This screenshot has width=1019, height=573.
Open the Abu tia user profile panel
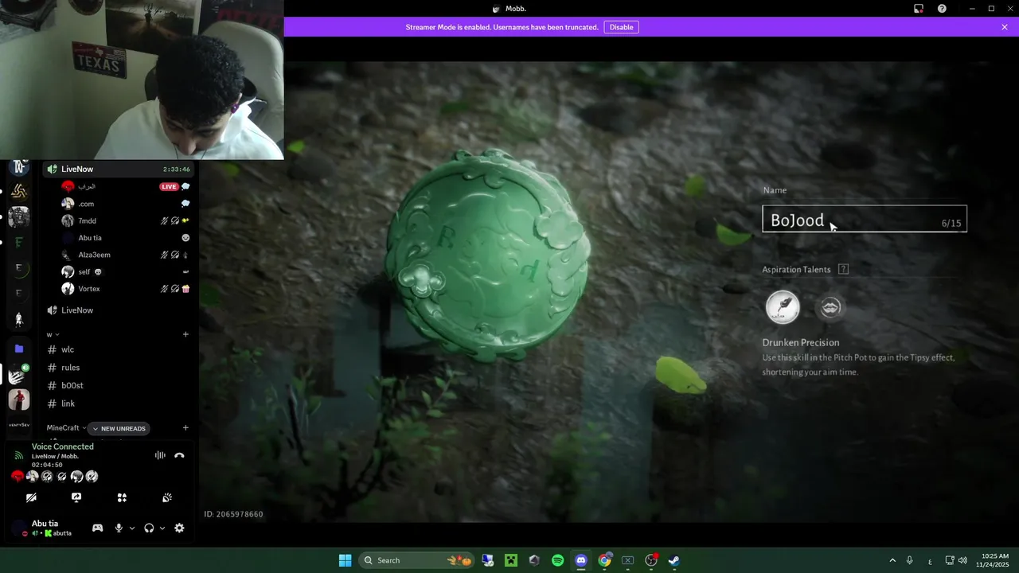[46, 528]
